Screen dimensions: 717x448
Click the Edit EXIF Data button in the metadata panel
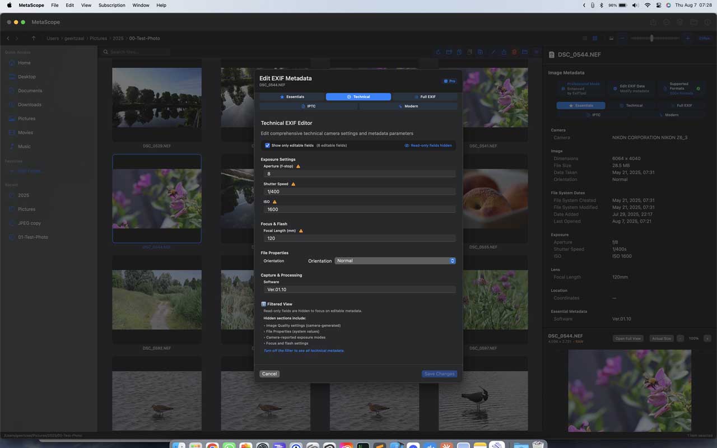click(x=630, y=88)
